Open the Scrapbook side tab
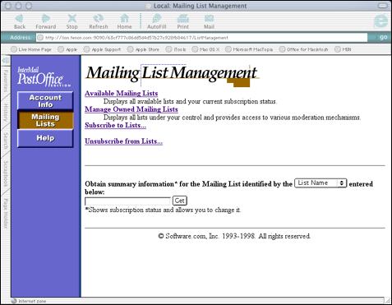 pyautogui.click(x=6, y=174)
